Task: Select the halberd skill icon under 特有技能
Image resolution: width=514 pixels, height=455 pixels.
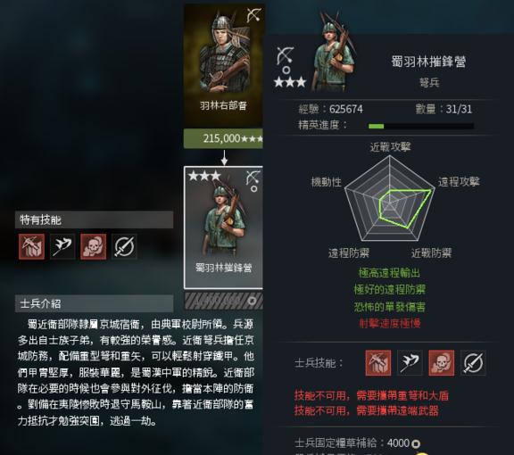Action: (62, 246)
